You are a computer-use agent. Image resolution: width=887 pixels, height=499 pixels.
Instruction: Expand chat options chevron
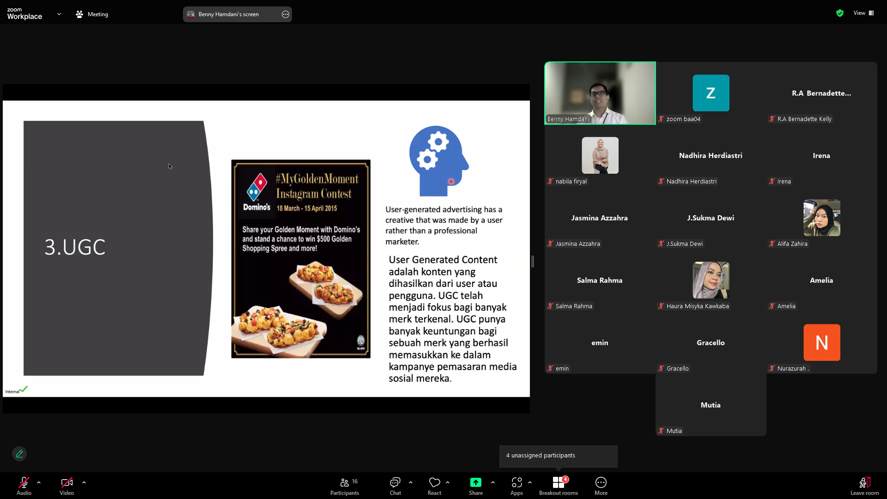[411, 482]
